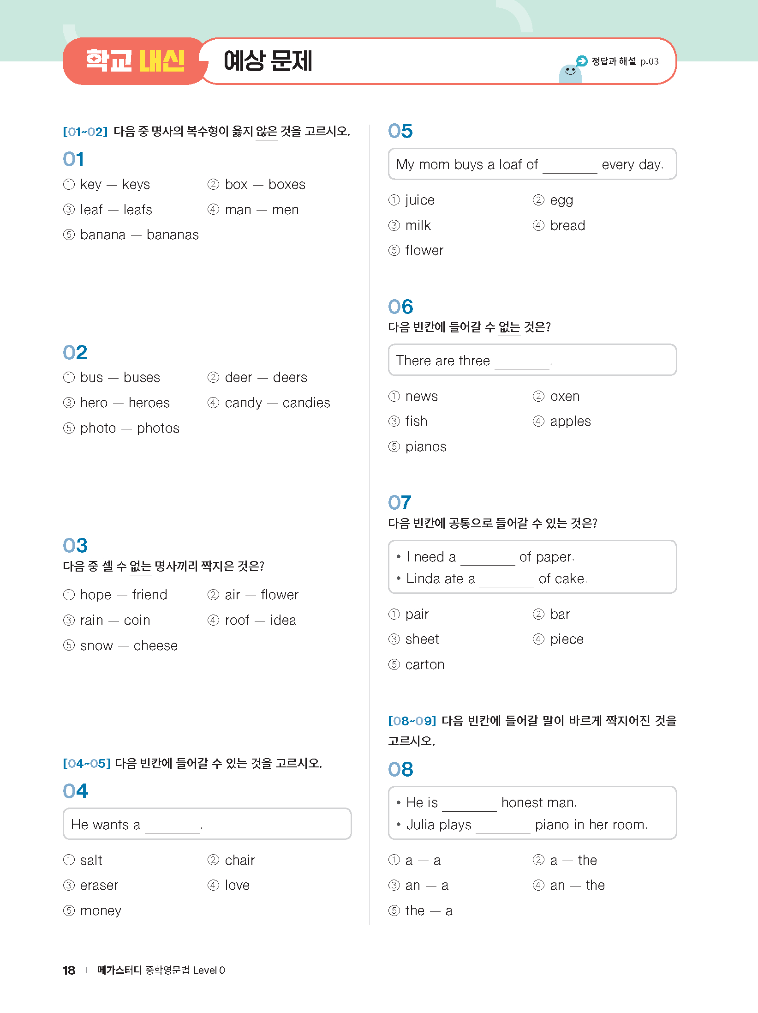Viewport: 758px width, 1013px height.
Task: Click the [08~09] section instruction label
Action: pyautogui.click(x=412, y=721)
